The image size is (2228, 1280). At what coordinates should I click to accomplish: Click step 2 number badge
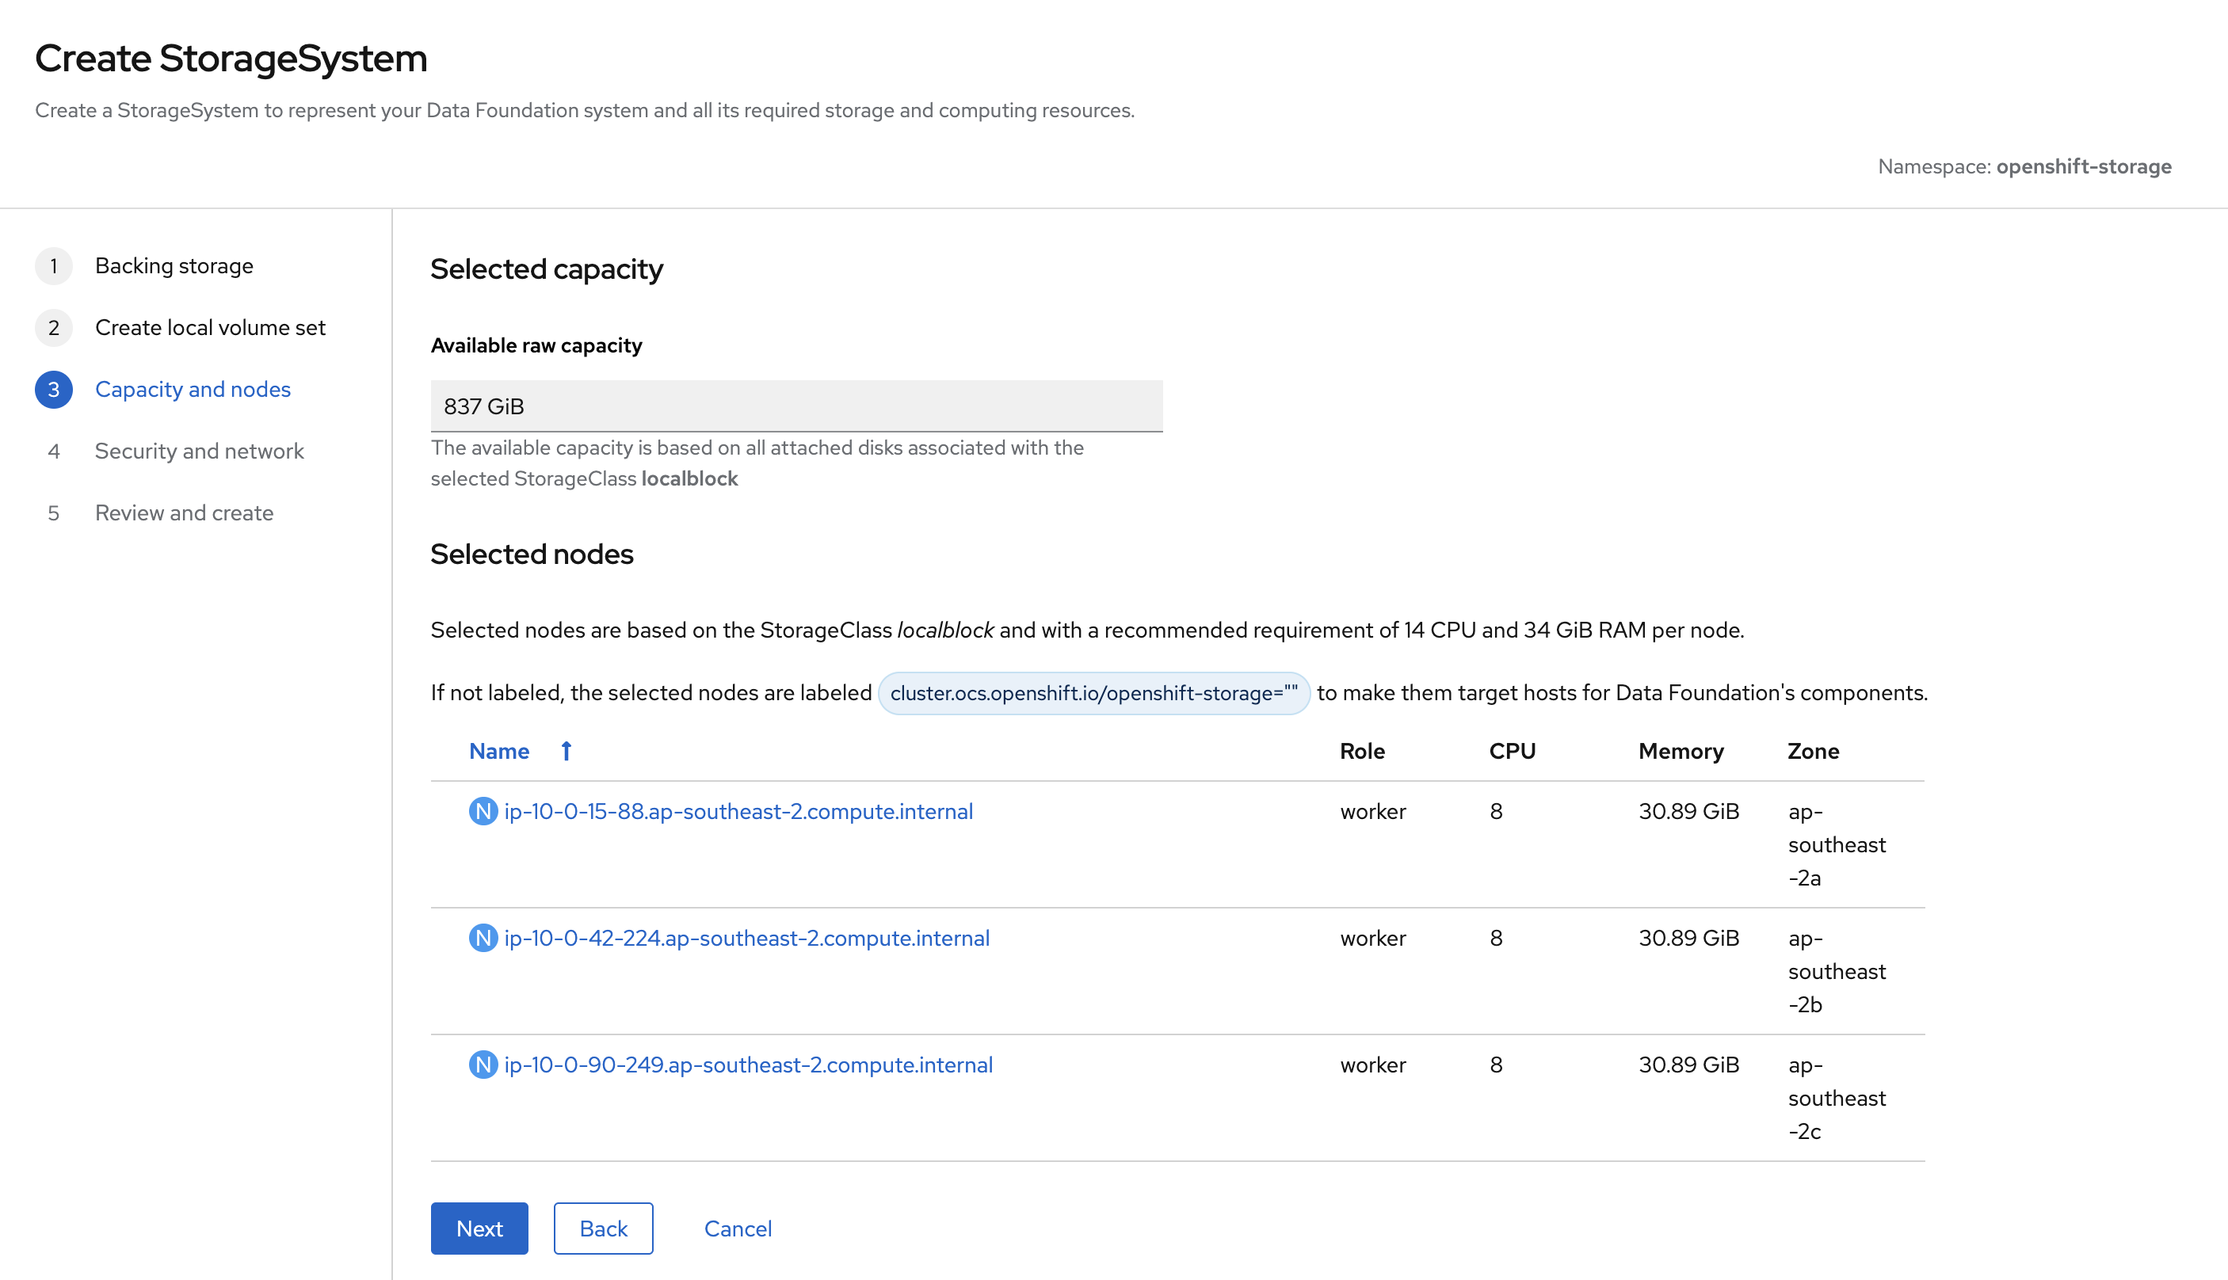(54, 328)
